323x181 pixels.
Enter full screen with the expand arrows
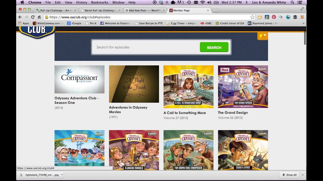302,9
